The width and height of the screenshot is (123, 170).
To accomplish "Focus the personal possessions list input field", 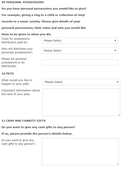I will [x=80, y=62].
